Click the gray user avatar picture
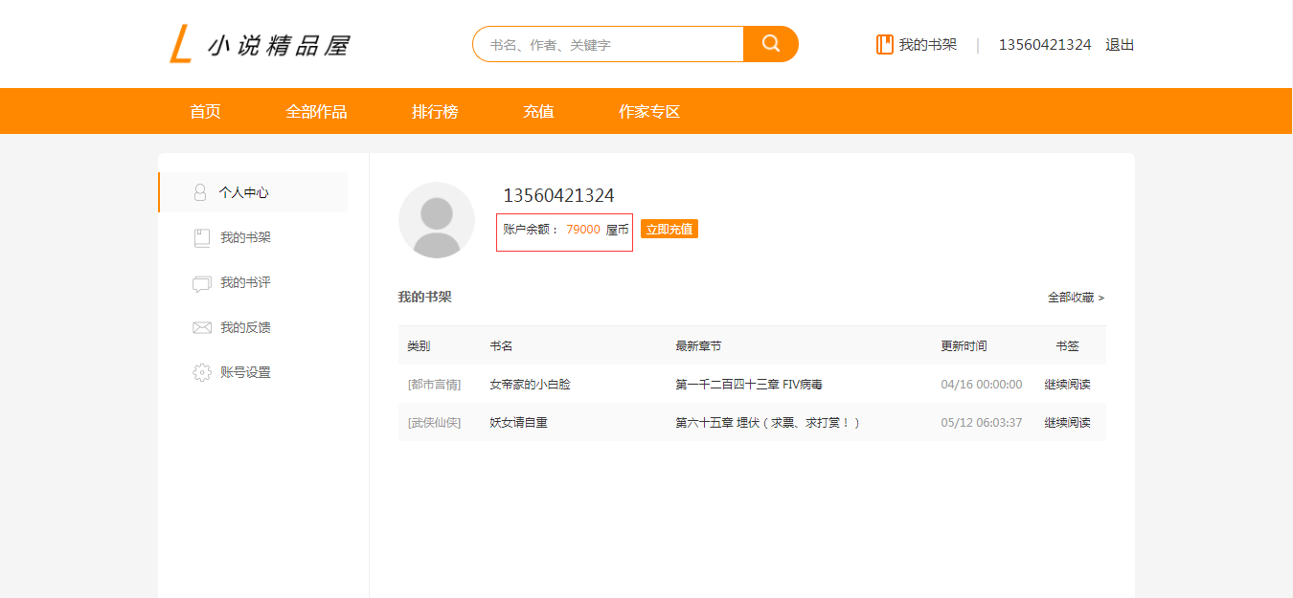This screenshot has width=1293, height=598. (436, 220)
